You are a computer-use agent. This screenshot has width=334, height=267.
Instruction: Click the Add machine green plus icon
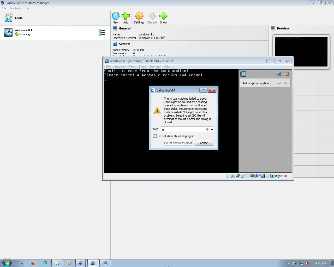pos(126,16)
